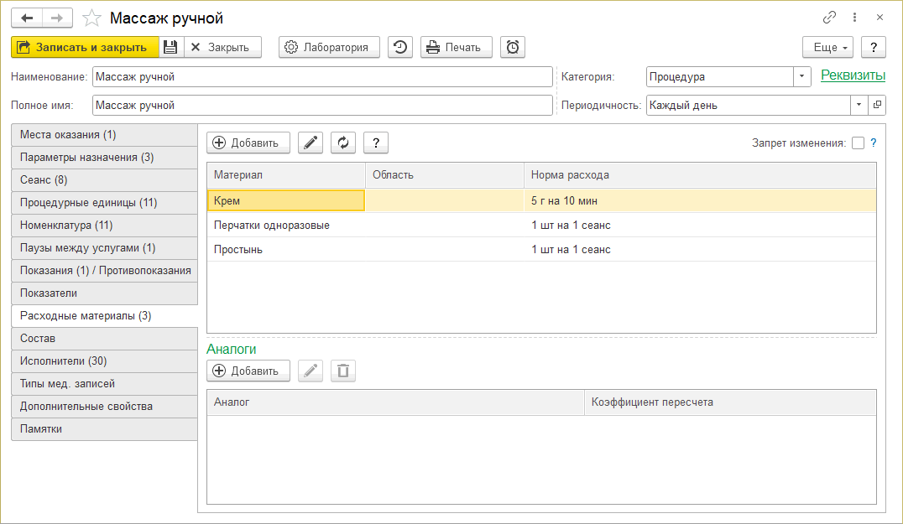Click the Наименование text field
The image size is (903, 524).
[322, 76]
